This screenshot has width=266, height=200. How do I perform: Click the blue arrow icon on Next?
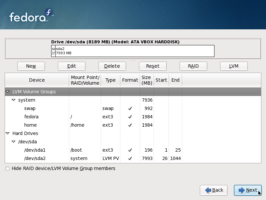point(242,190)
